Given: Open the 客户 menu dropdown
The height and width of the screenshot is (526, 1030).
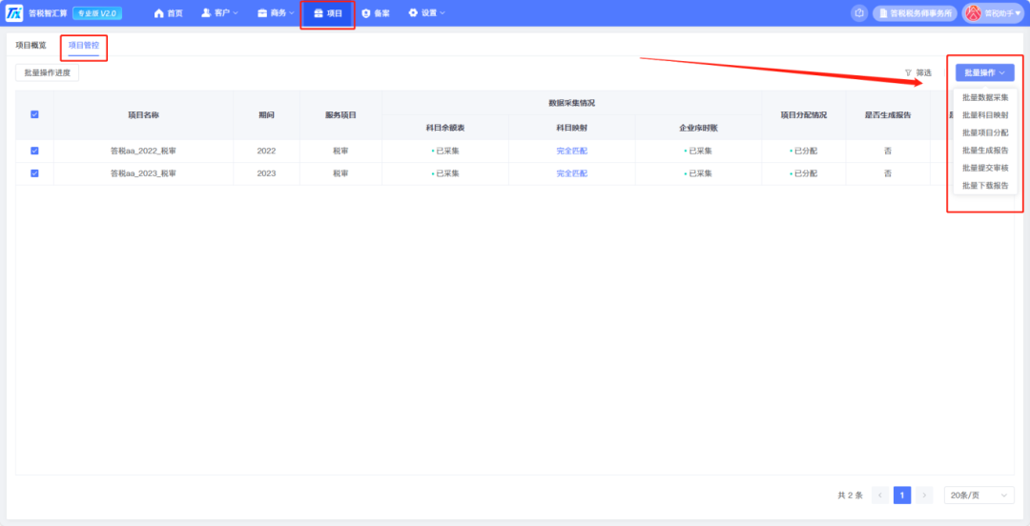Looking at the screenshot, I should pos(219,13).
